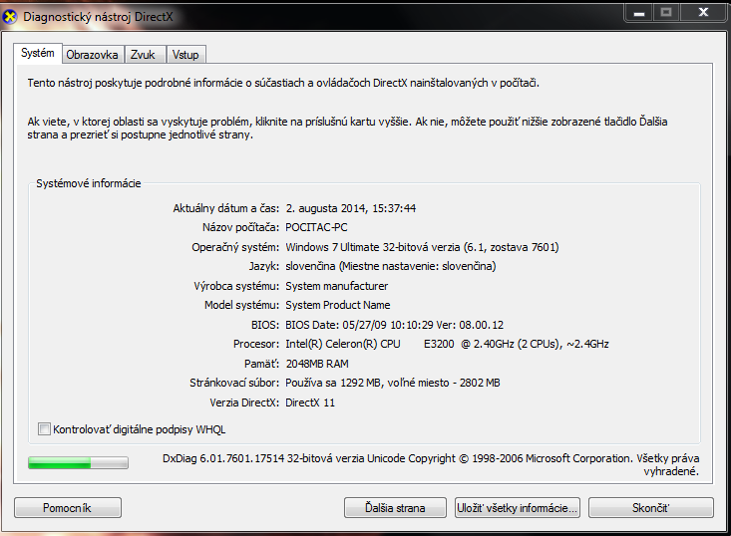Enable Kontrolovať digitálne podpisy WHQL checkbox
Viewport: 731px width, 536px height.
coord(44,429)
